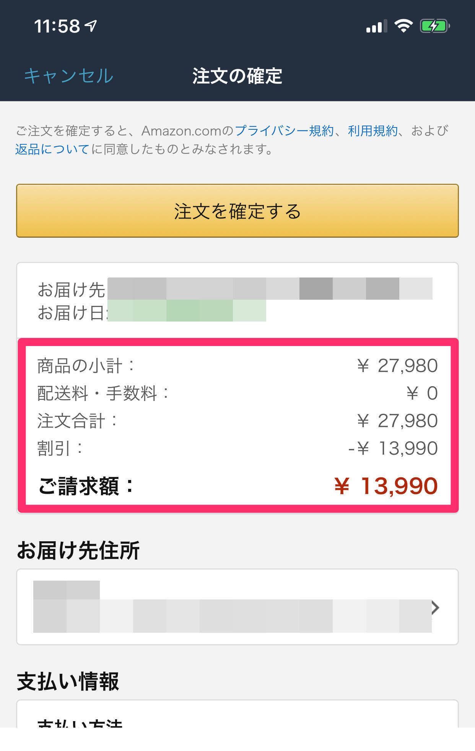Tap the 注文の確定 page title
The width and height of the screenshot is (475, 751).
(x=237, y=76)
